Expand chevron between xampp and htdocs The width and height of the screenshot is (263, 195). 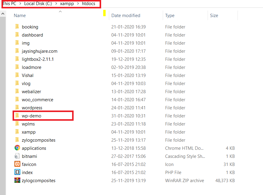[x=78, y=4]
